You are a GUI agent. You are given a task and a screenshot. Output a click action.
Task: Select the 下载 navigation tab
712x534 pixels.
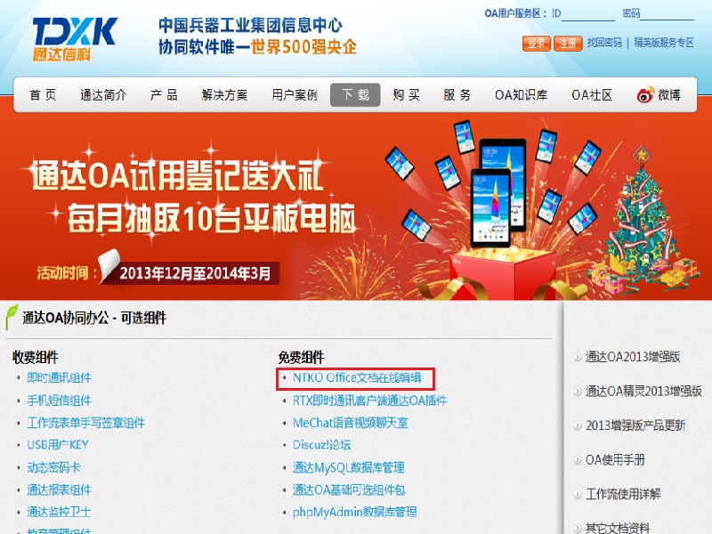(355, 95)
